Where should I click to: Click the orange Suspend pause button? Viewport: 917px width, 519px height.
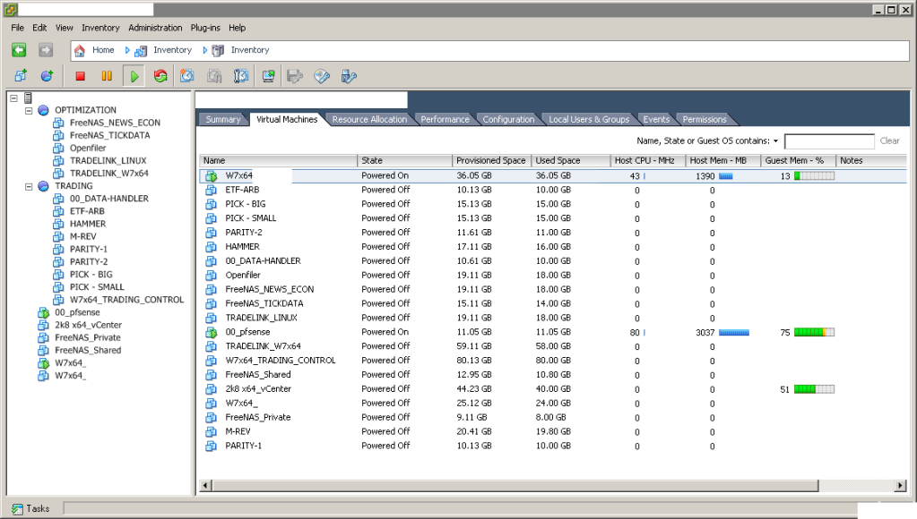(107, 76)
